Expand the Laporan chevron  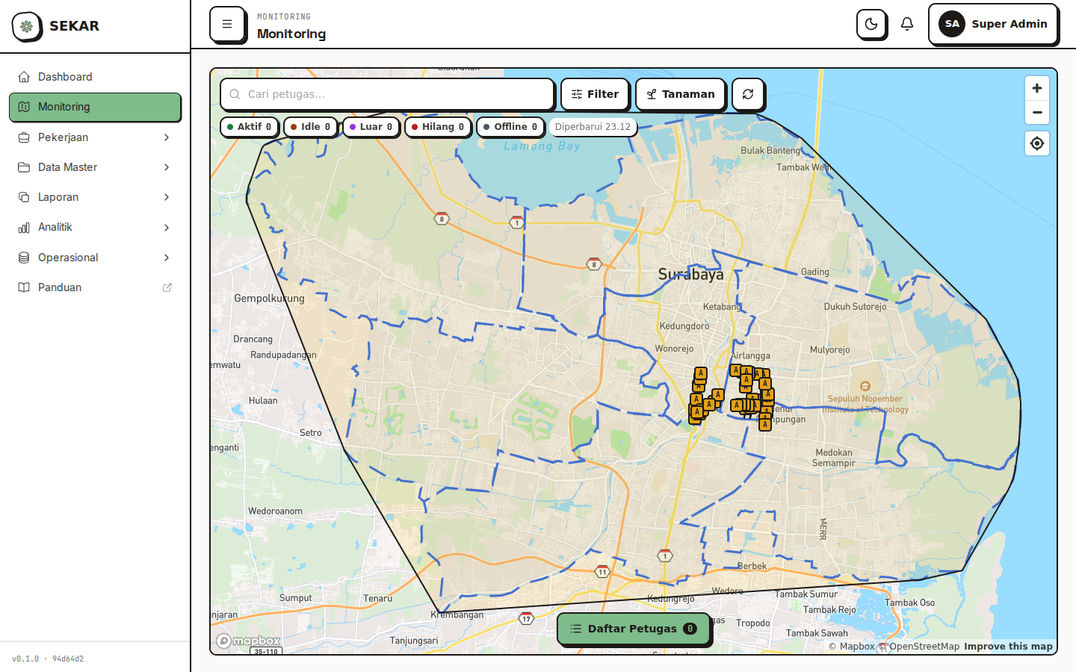167,197
